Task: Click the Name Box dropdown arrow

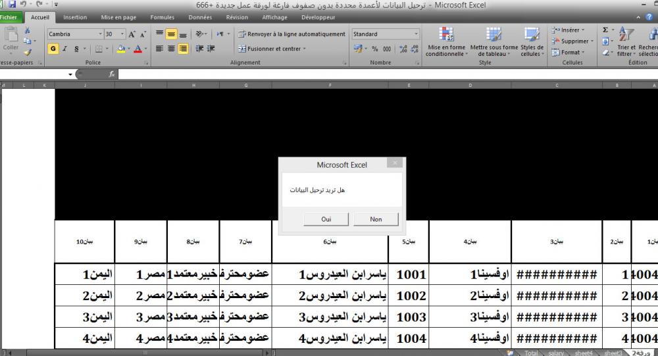Action: tap(70, 74)
